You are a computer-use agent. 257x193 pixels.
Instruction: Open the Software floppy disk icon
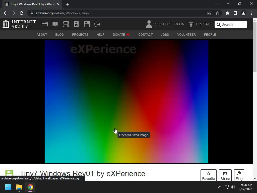click(87, 24)
